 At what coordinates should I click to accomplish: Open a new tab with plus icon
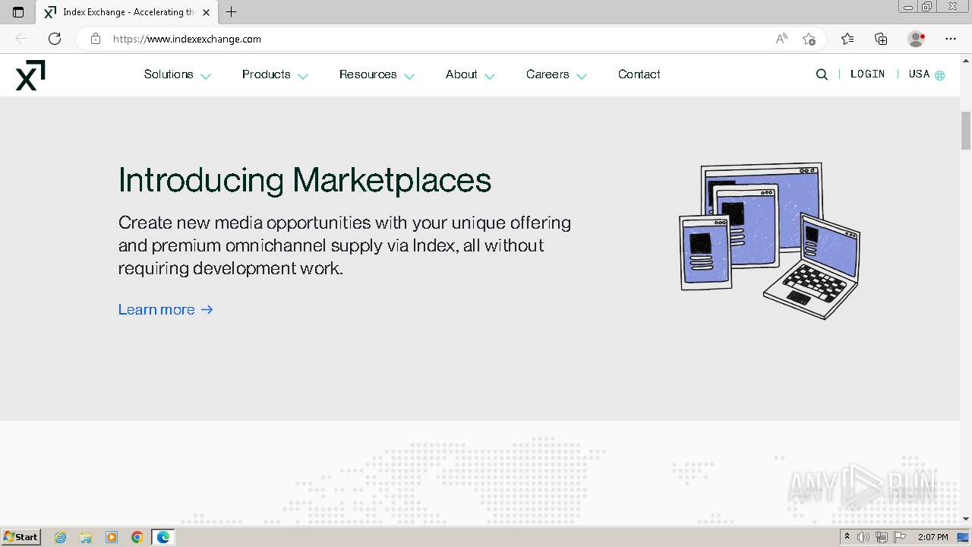coord(232,12)
